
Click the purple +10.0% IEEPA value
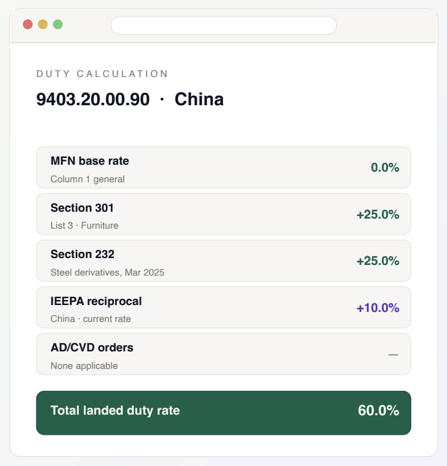pyautogui.click(x=378, y=308)
